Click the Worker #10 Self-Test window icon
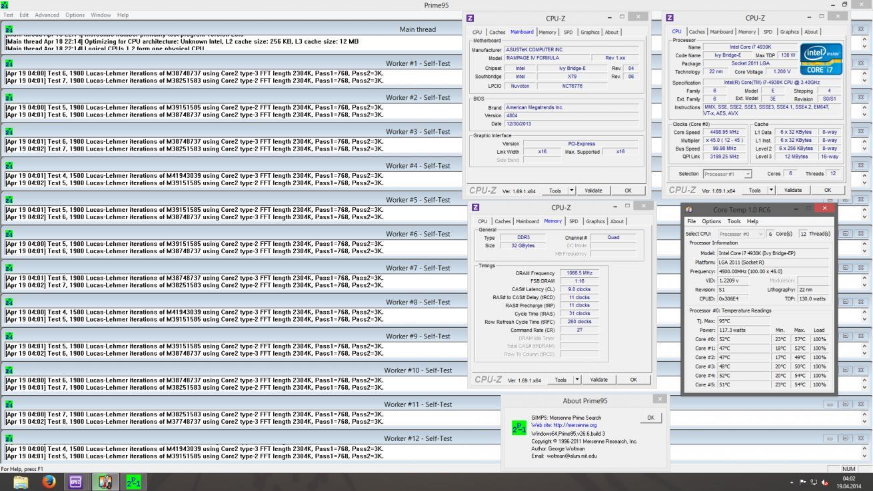Viewport: 873px width, 491px height. (x=9, y=370)
